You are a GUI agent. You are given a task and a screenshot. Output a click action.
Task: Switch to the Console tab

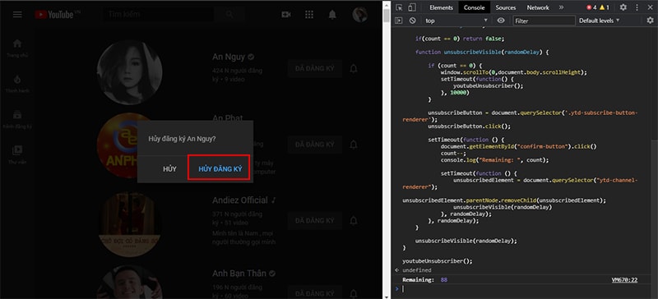click(x=475, y=7)
